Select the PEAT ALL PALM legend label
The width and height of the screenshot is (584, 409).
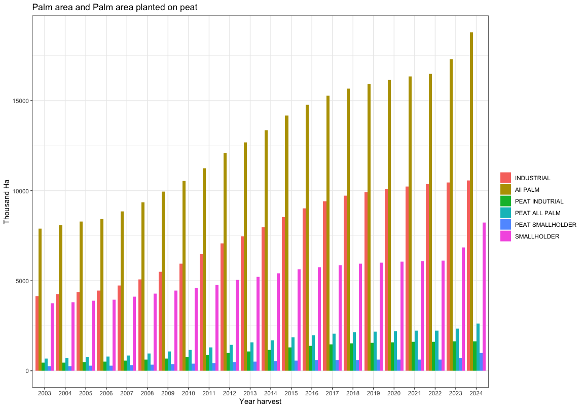537,213
